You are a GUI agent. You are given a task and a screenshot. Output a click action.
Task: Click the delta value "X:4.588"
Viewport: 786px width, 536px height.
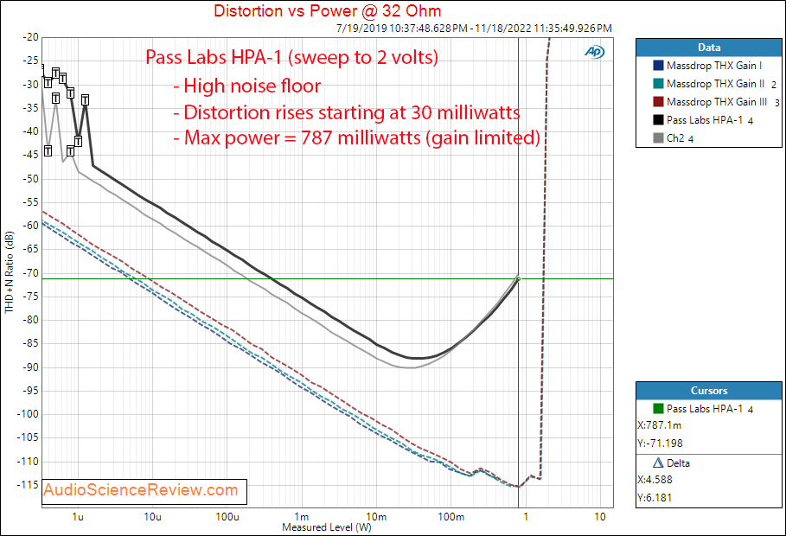(x=655, y=479)
